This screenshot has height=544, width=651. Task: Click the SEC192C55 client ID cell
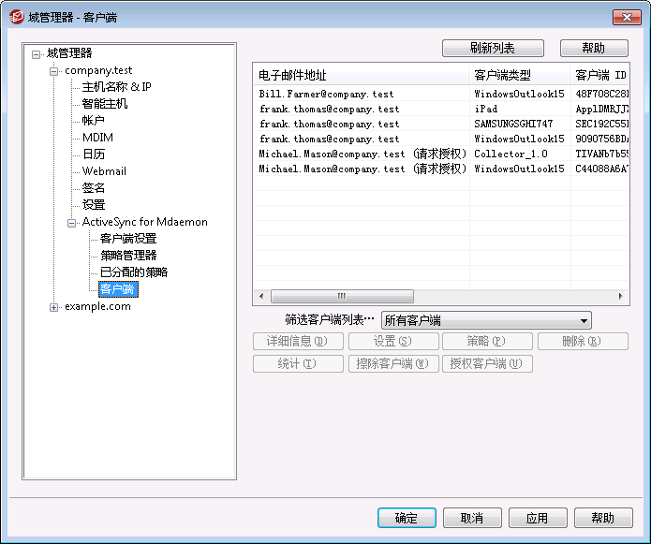point(599,124)
